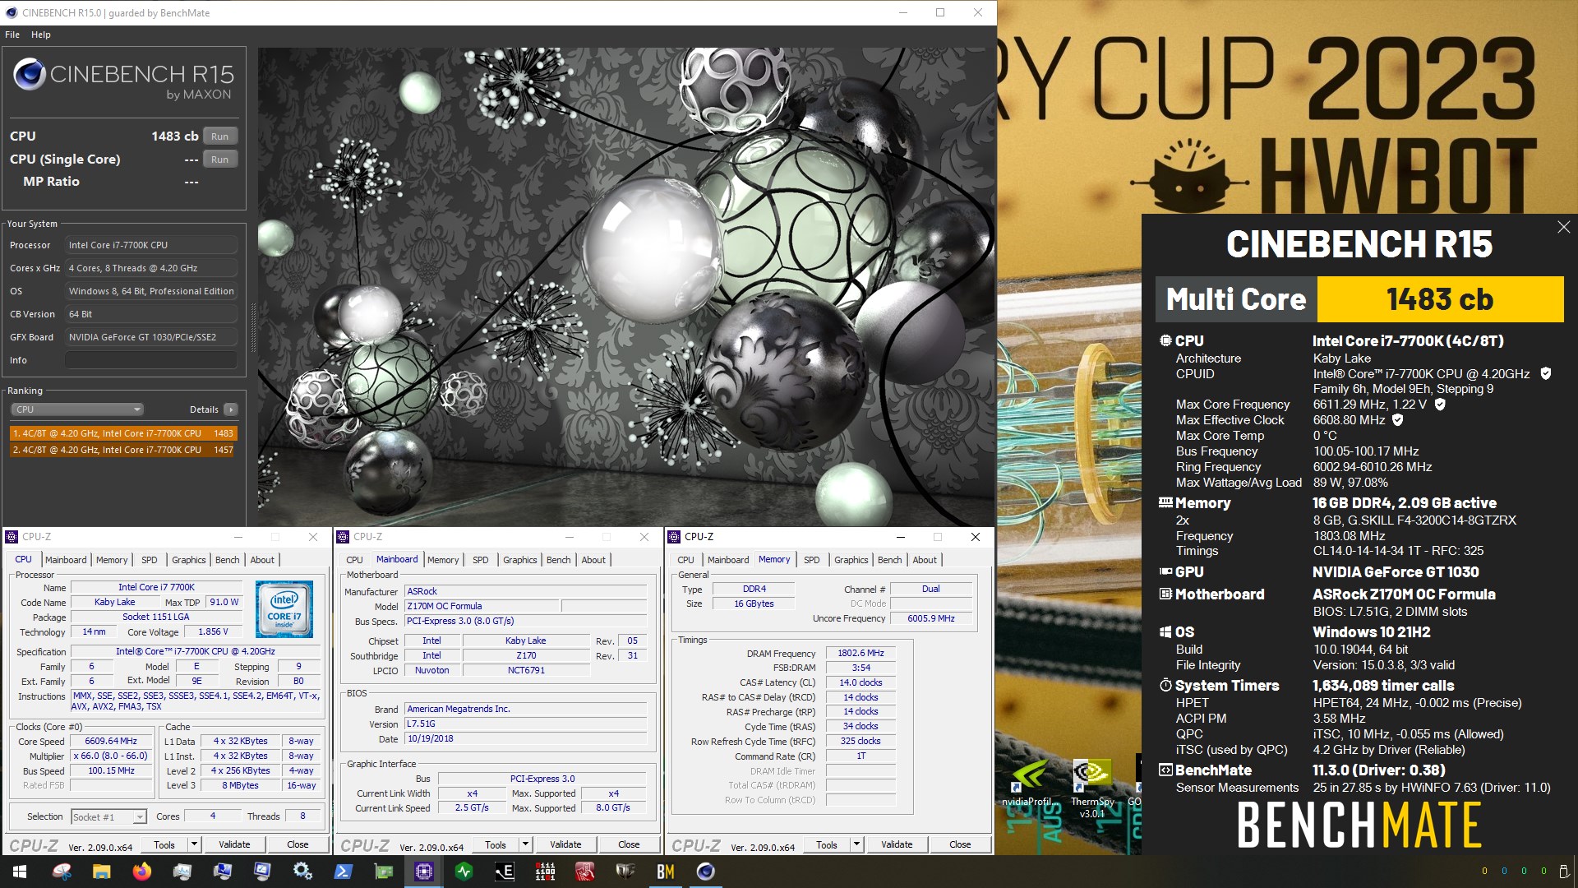
Task: Open the Memory tab in CPU-Z mainboard window
Action: [x=443, y=560]
